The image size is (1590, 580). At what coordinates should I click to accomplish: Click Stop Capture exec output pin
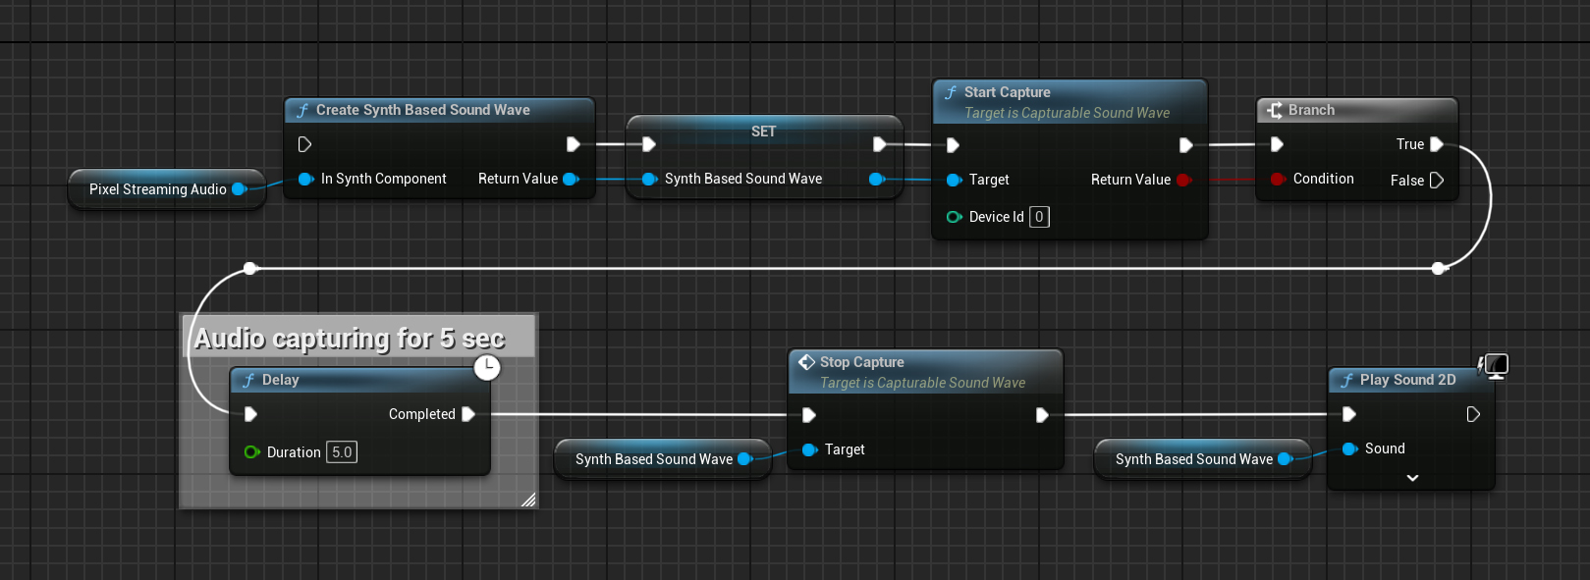(x=1042, y=415)
